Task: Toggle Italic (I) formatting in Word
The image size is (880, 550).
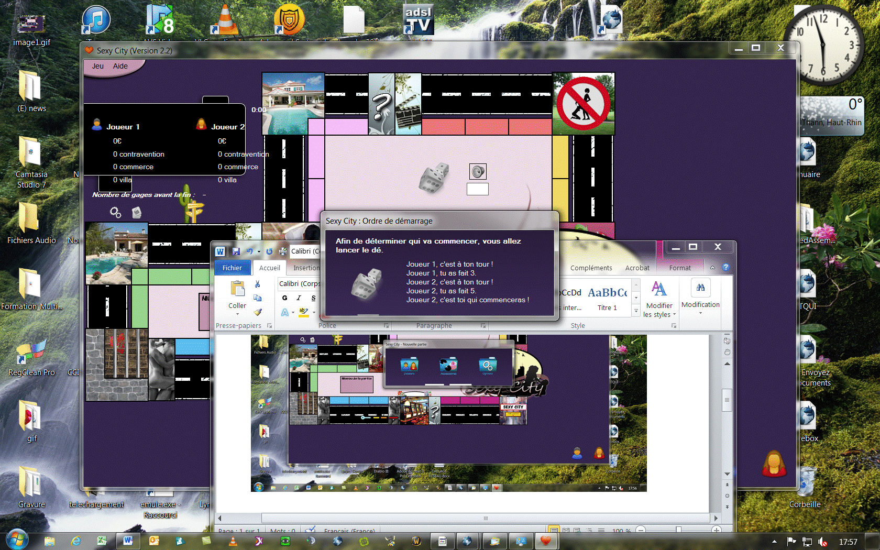Action: point(299,298)
